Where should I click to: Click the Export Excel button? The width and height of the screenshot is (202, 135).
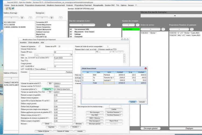pos(114,121)
